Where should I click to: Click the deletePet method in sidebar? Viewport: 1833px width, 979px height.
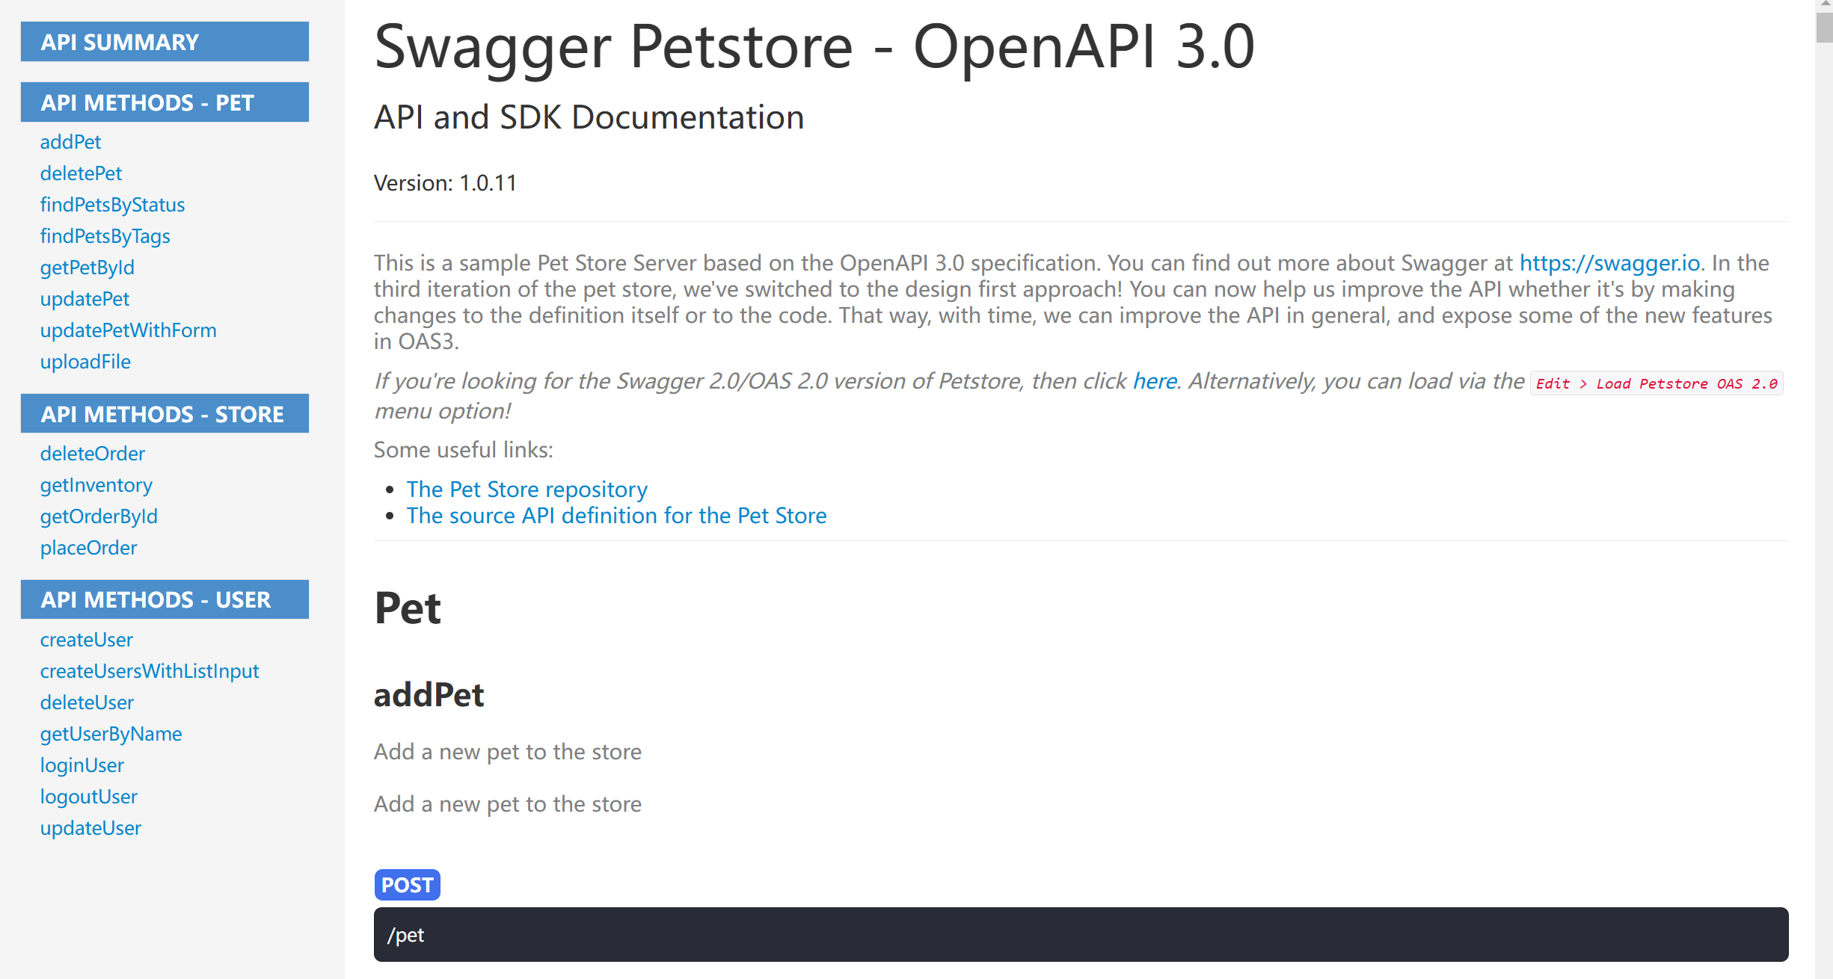click(x=79, y=173)
